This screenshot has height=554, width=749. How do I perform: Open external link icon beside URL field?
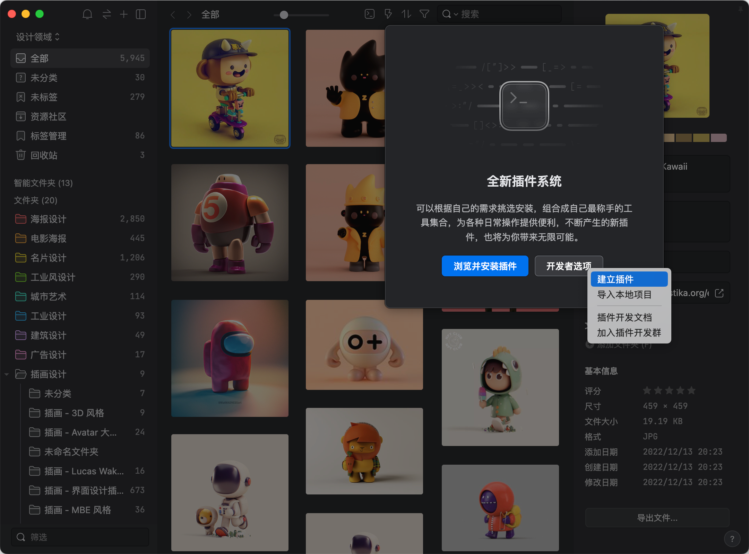[x=720, y=293]
